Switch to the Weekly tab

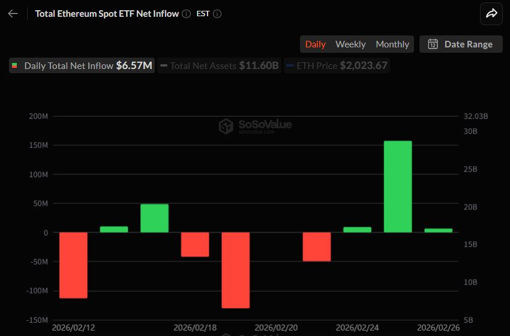(x=350, y=44)
